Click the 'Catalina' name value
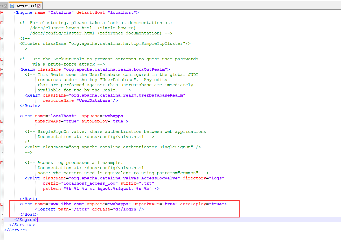The height and width of the screenshot is (240, 341). pos(61,12)
